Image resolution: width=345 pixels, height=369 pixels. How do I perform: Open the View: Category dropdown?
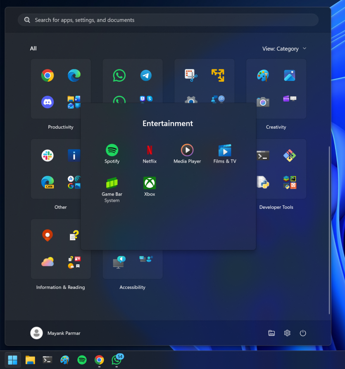[285, 48]
